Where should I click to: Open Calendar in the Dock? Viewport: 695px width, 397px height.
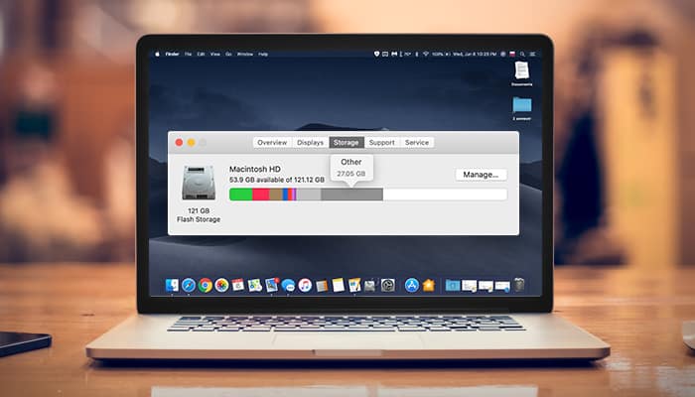coord(238,285)
